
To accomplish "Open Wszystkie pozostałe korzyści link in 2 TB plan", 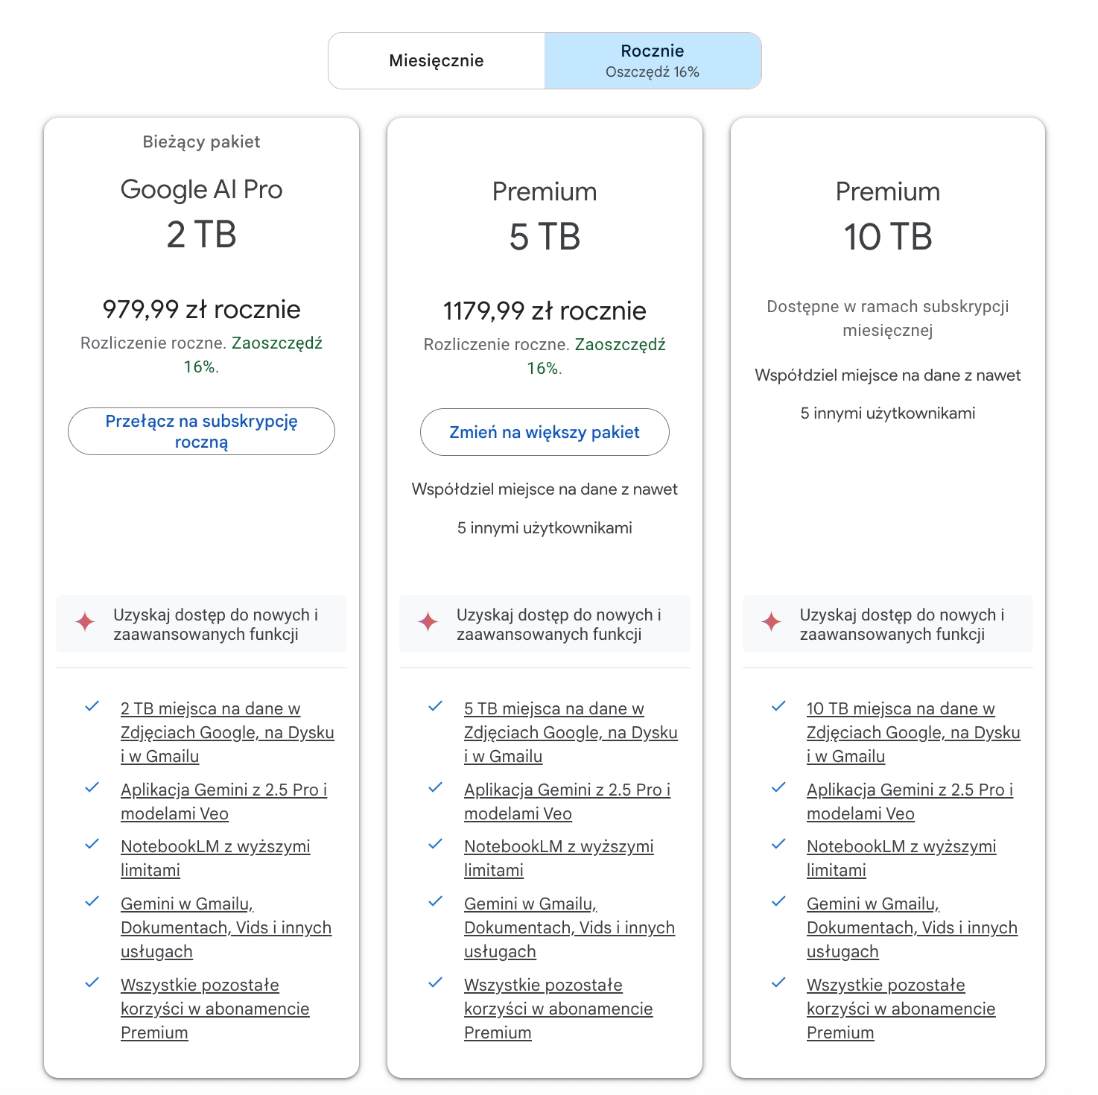I will [215, 1009].
